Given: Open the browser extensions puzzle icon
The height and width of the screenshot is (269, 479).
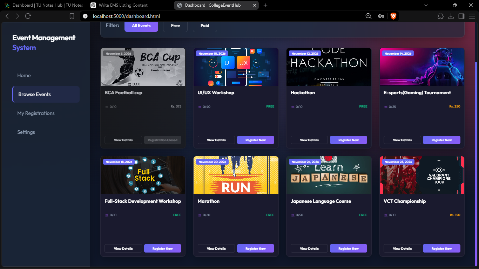Looking at the screenshot, I should pos(440,16).
